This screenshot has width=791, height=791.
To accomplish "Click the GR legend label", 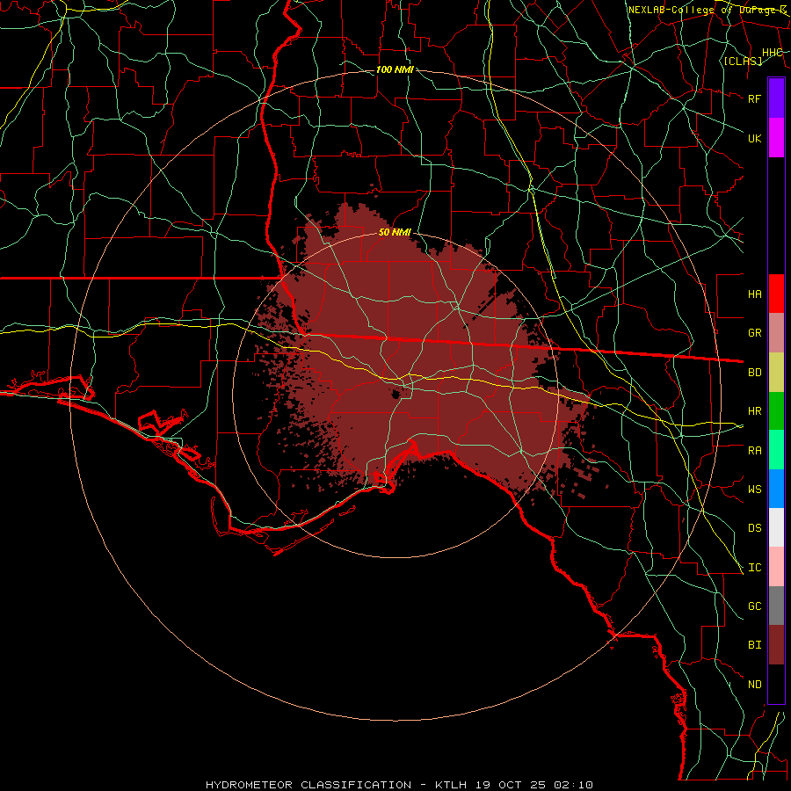I will (754, 333).
